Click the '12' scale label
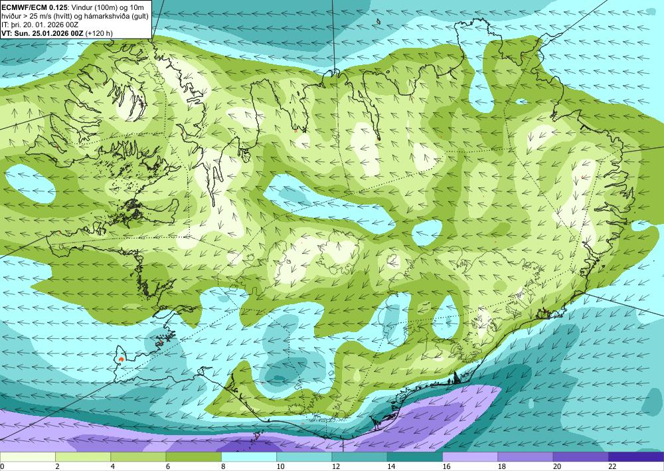The image size is (664, 471). [x=336, y=466]
